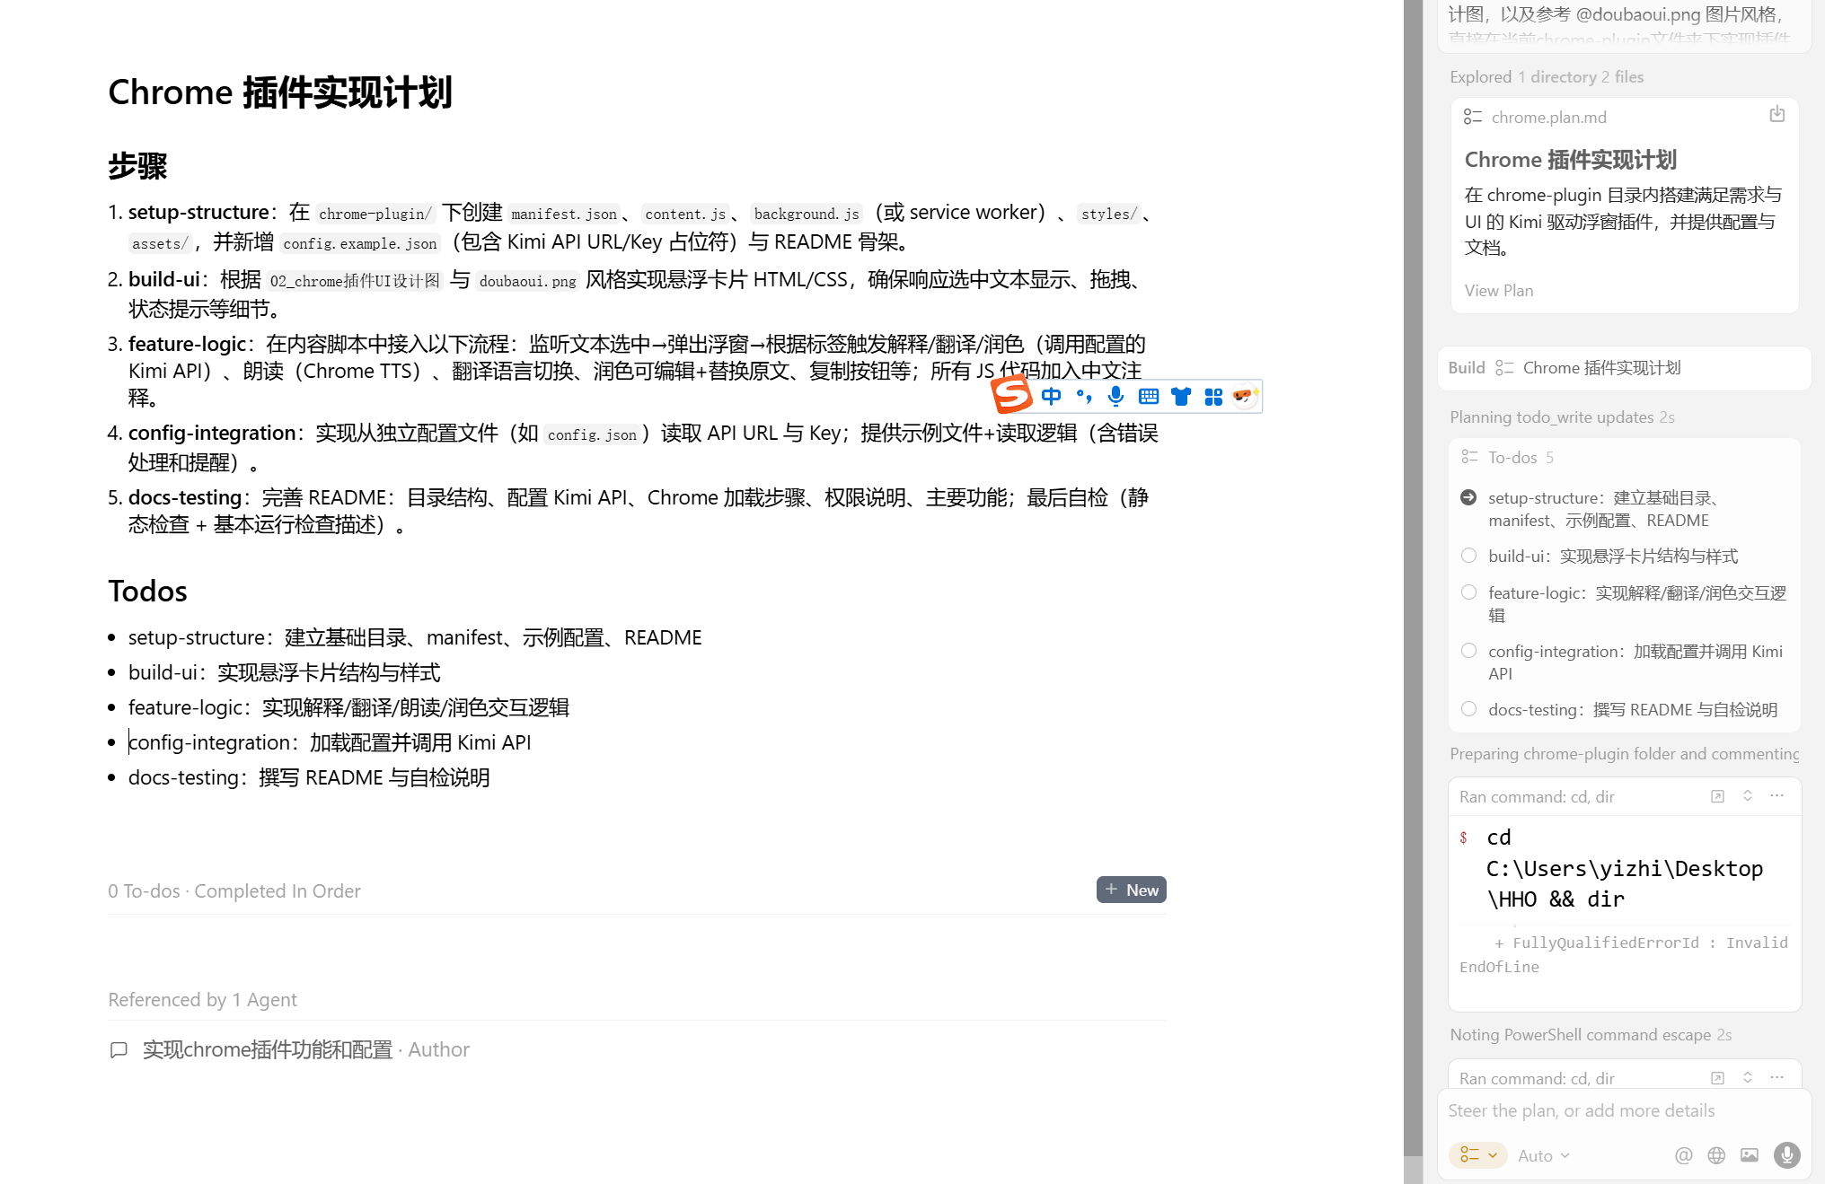
Task: Open the Sogou toolbox grid icon
Action: 1213,396
